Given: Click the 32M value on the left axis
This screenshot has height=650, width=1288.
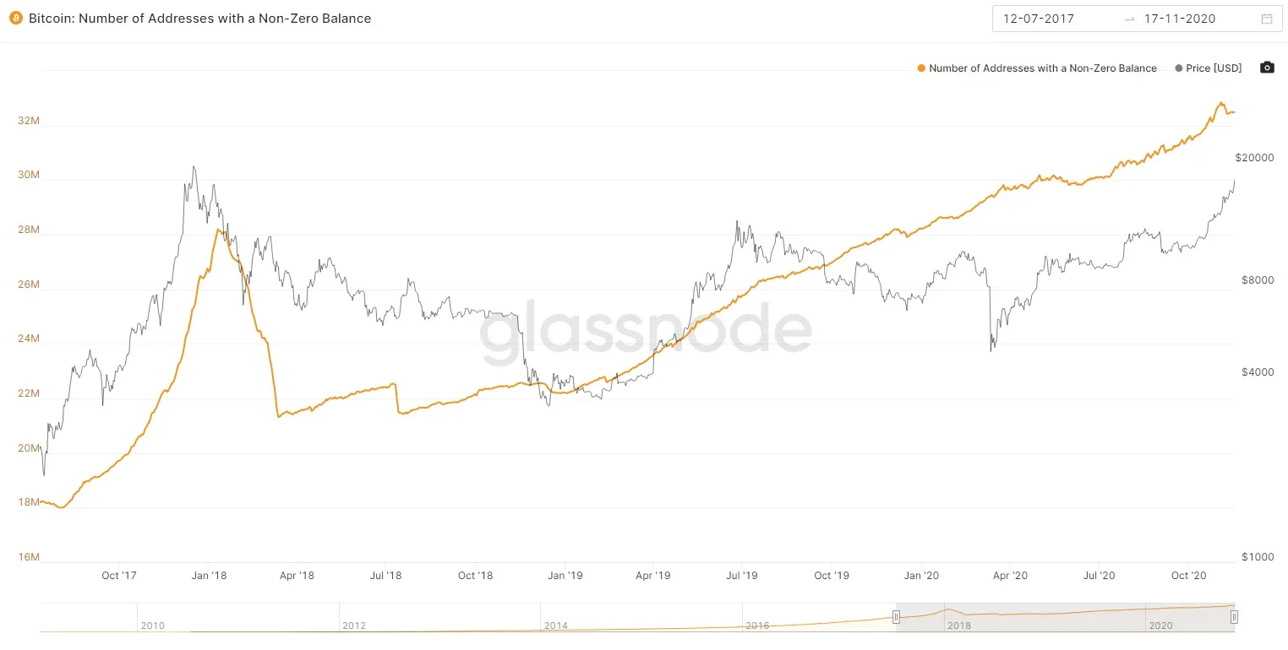Looking at the screenshot, I should pos(28,120).
